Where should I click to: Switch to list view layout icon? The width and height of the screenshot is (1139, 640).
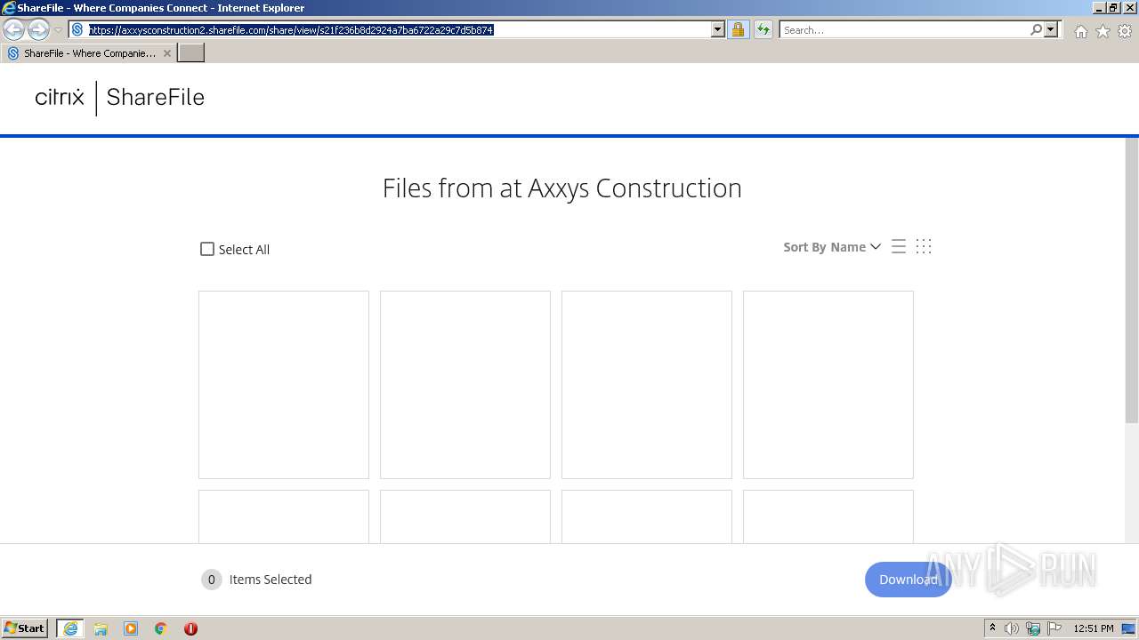[899, 247]
